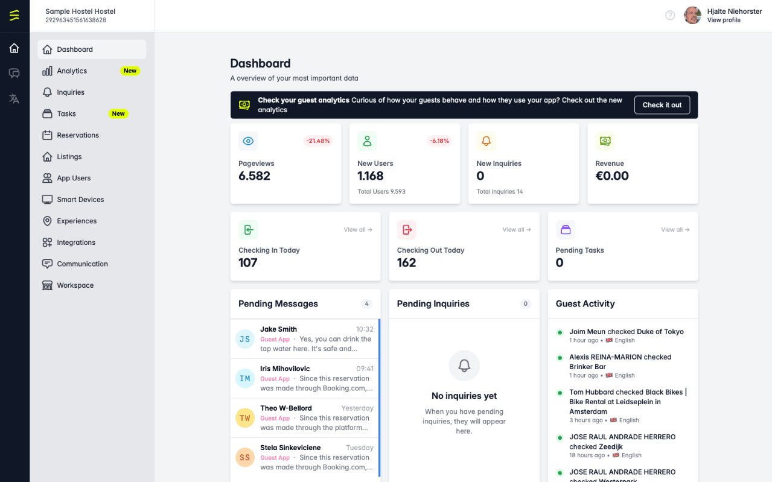Open the translation icon in the dark rail
The height and width of the screenshot is (482, 772).
14,98
